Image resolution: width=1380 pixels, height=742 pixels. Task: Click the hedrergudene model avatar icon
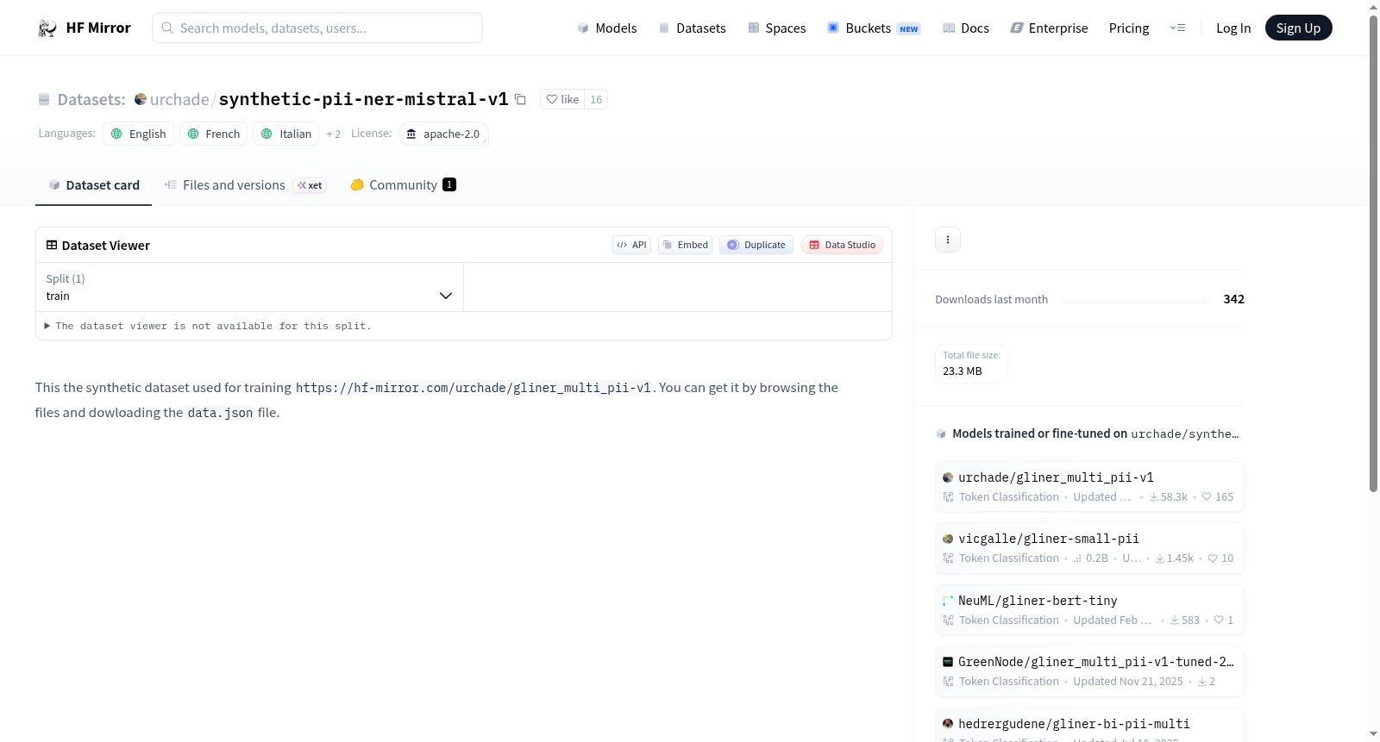click(948, 724)
